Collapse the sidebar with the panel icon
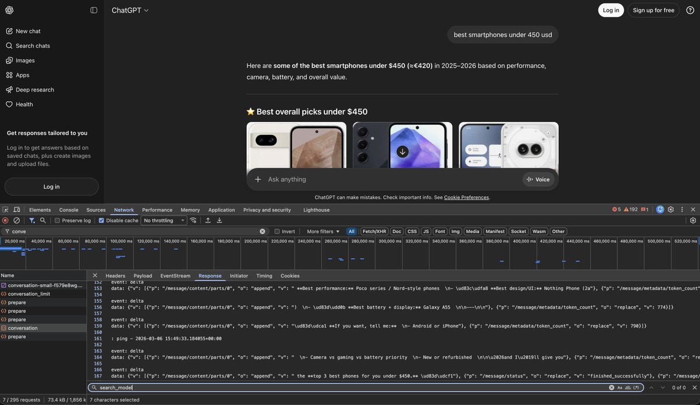 click(94, 10)
